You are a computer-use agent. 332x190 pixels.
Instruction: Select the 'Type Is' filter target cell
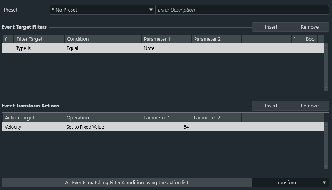[x=39, y=48]
